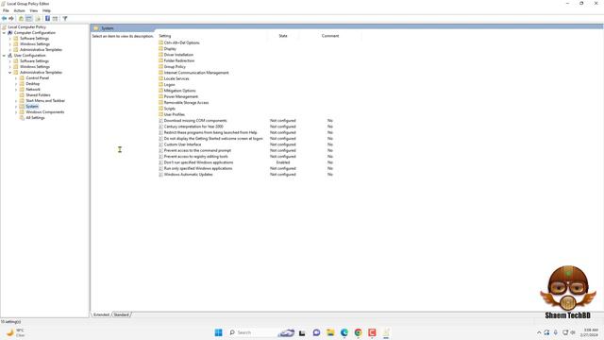Open the File menu

click(x=6, y=10)
